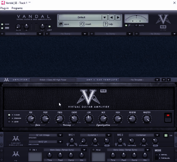The image size is (177, 162).
Task: Click the FX 1 display pad
Action: (35, 157)
